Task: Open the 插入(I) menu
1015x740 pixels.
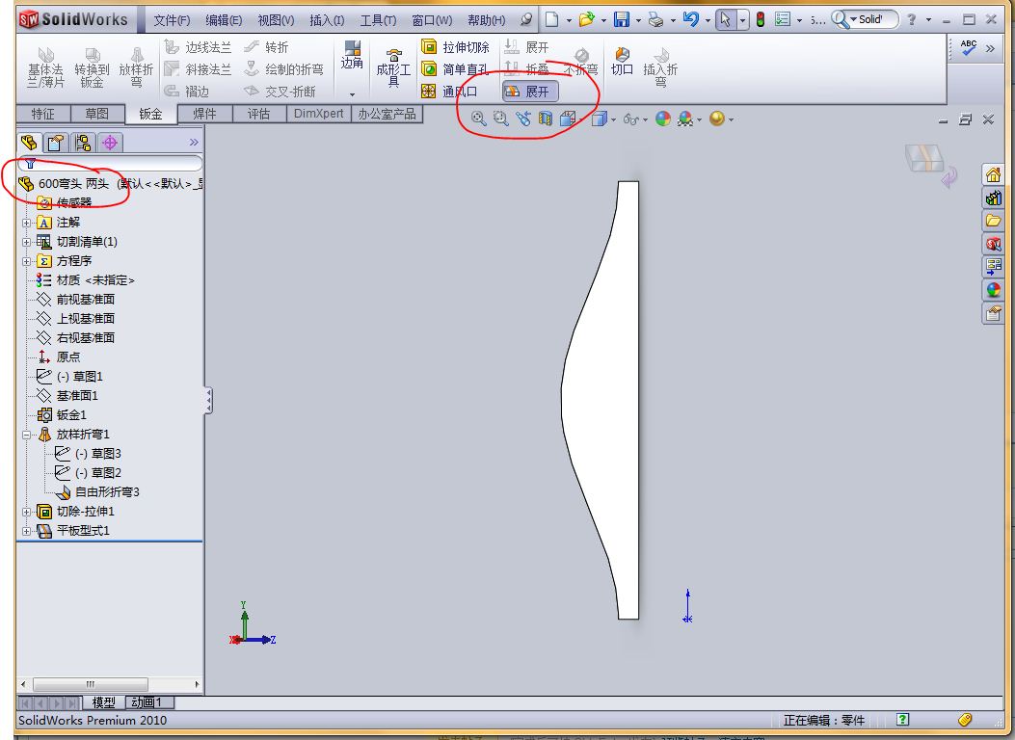Action: coord(327,20)
